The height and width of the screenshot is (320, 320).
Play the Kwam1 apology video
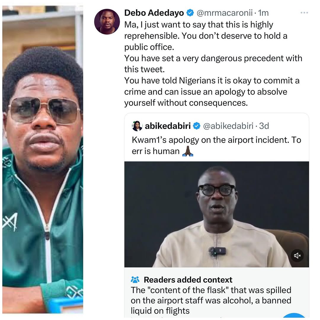click(x=216, y=214)
